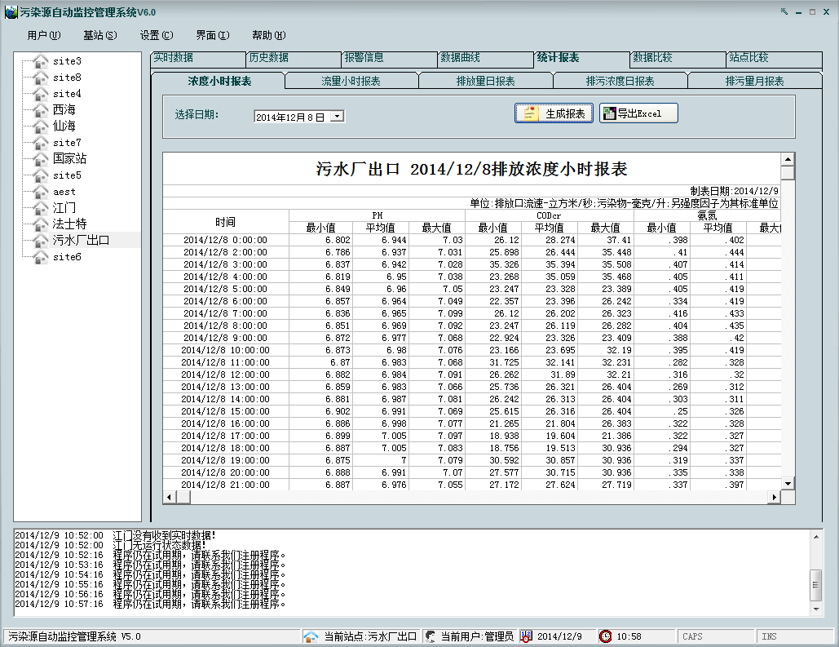Click the calendar icon in status bar

527,636
